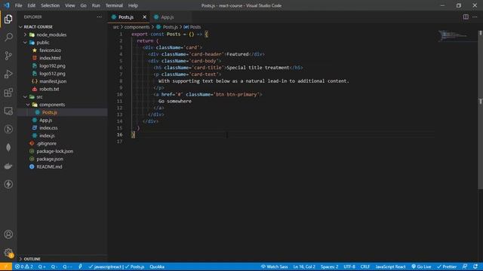
Task: Open robots.txt file
Action: pos(49,89)
